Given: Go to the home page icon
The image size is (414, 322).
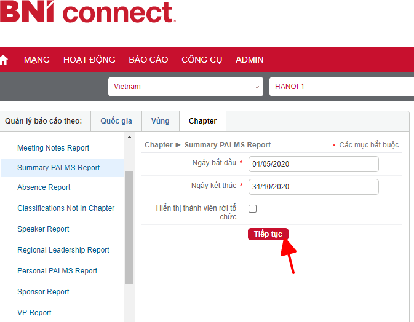Looking at the screenshot, I should pos(4,60).
